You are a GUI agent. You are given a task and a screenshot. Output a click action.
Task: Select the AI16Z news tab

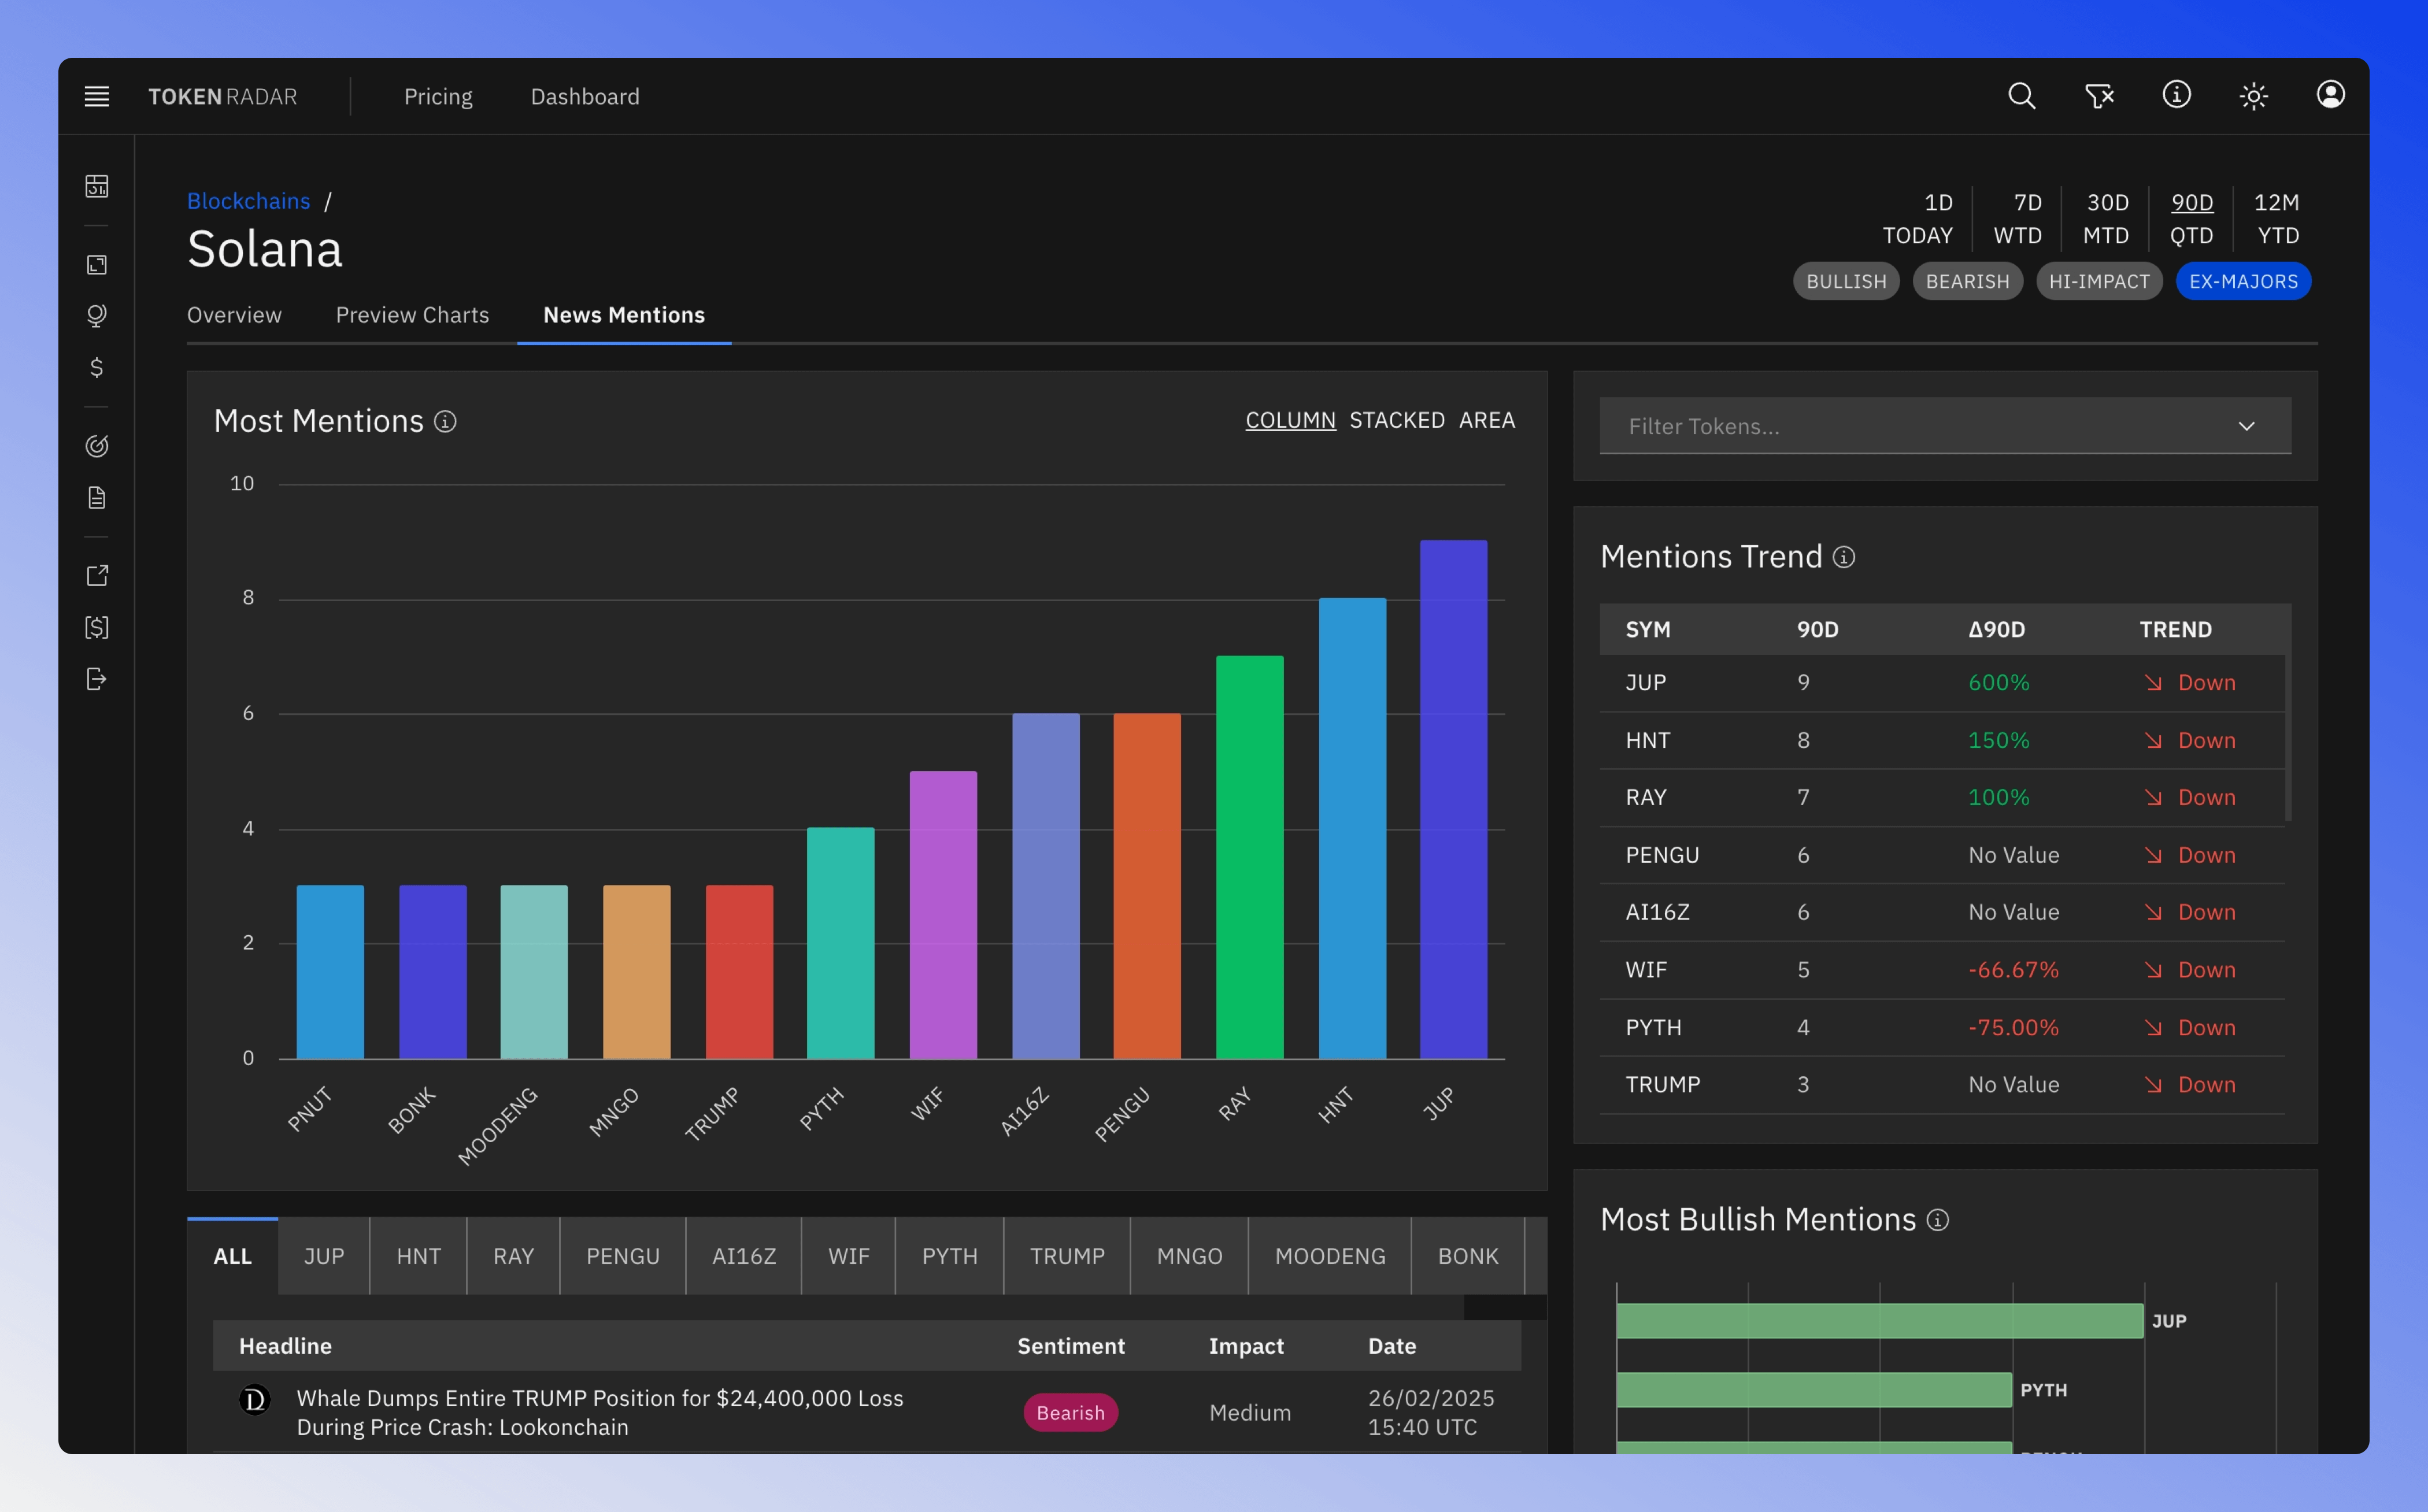[744, 1256]
